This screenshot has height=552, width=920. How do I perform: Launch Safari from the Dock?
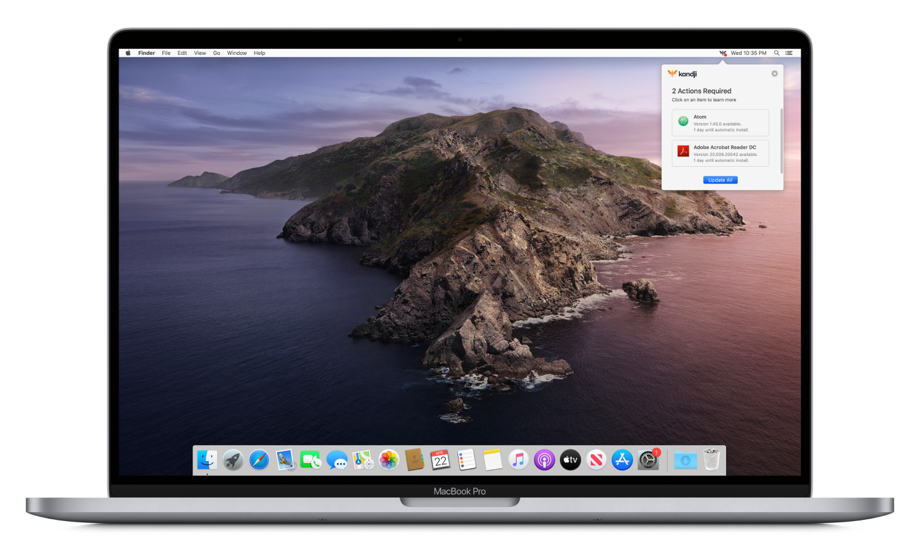(258, 460)
